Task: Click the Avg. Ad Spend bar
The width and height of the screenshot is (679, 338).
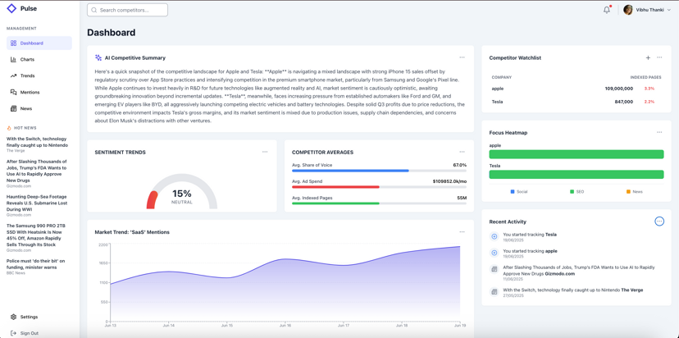Action: (x=380, y=187)
